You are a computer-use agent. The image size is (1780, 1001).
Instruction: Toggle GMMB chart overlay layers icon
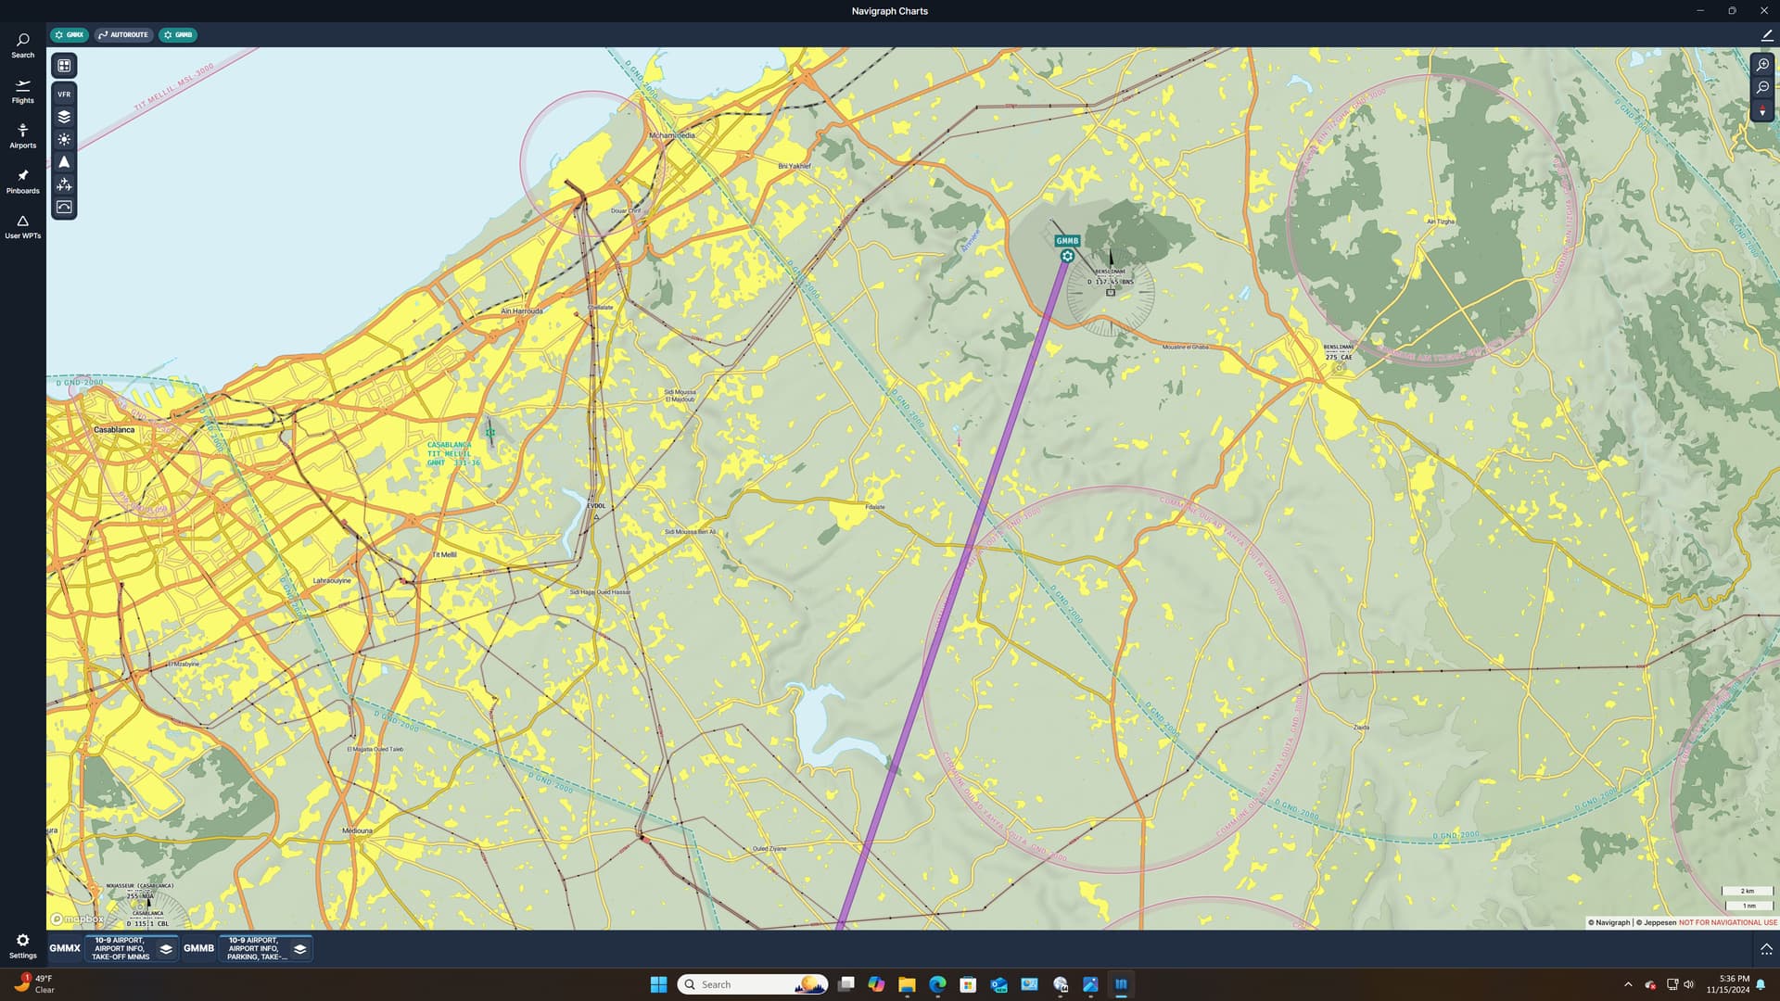(299, 949)
